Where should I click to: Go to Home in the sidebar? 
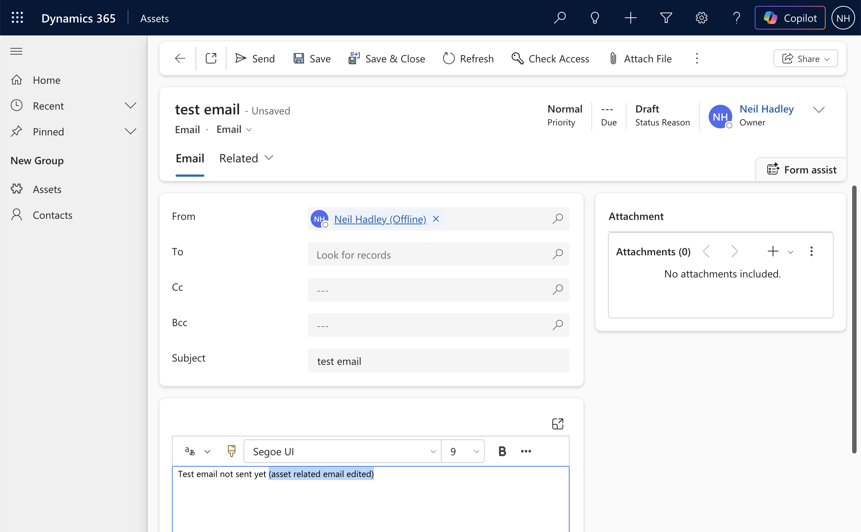tap(46, 80)
